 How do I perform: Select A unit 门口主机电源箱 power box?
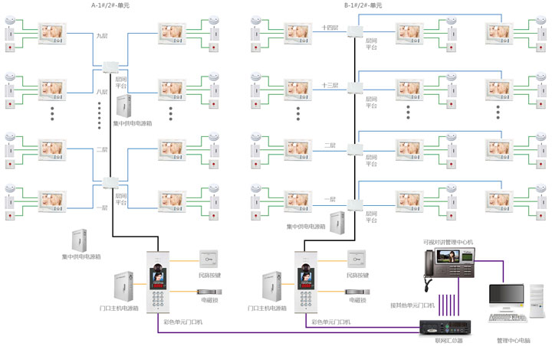click(x=123, y=286)
